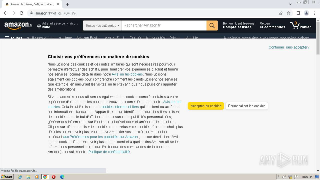Toggle the browser side panel icon
The width and height of the screenshot is (320, 180).
click(298, 13)
